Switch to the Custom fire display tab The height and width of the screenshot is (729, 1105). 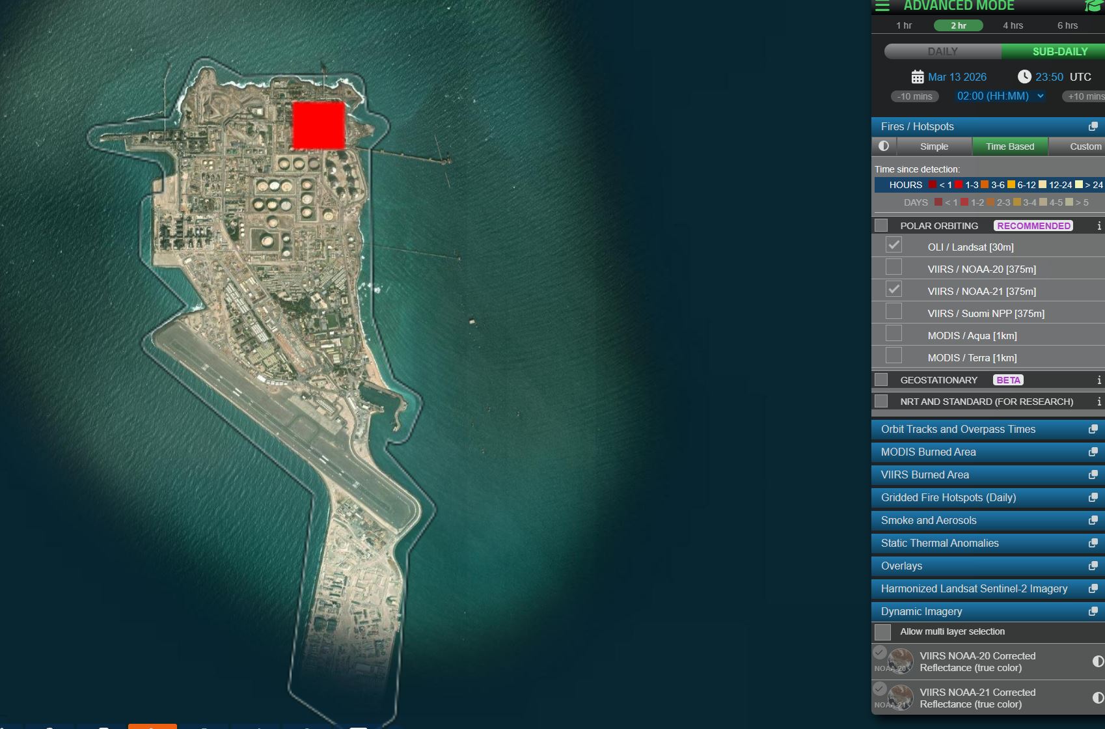click(1077, 146)
